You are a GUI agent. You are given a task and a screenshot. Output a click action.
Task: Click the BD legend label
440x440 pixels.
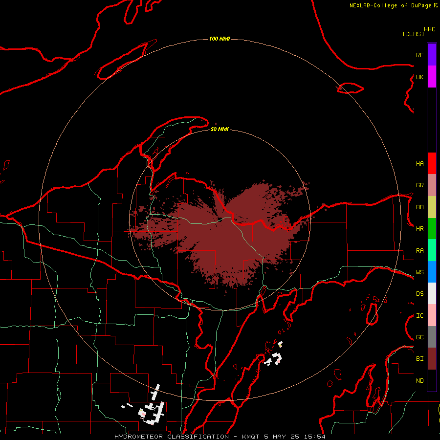[419, 207]
